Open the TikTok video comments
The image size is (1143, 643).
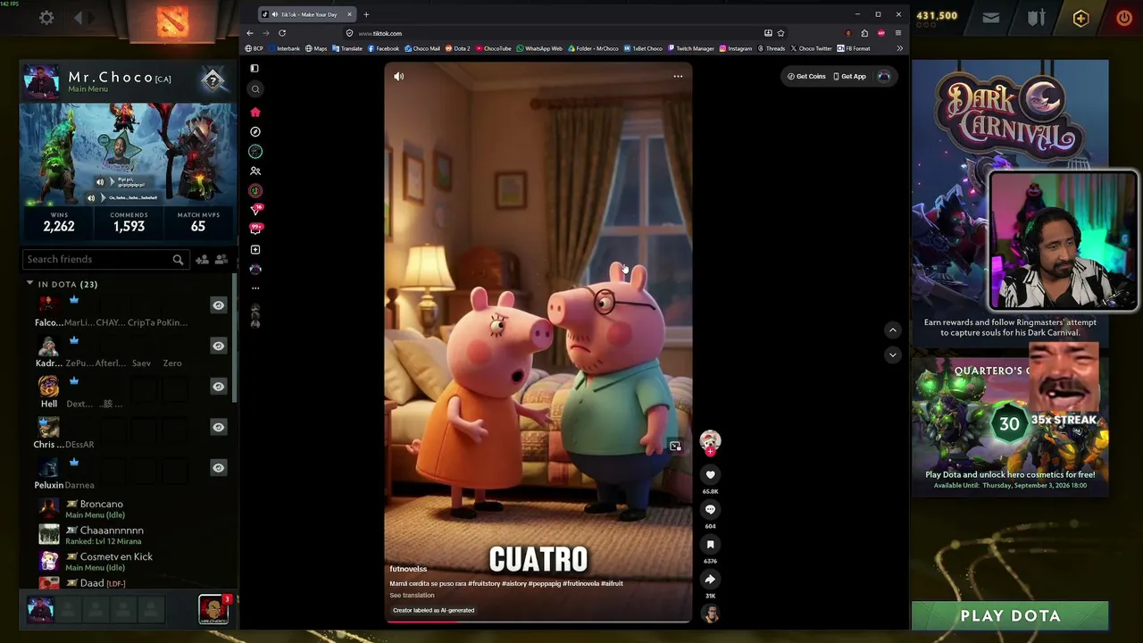point(710,509)
